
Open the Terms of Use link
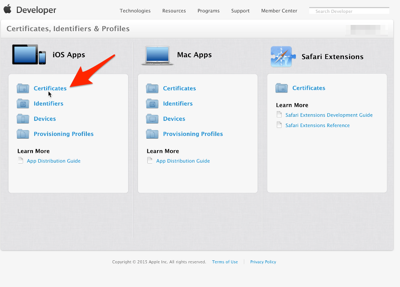tap(225, 262)
